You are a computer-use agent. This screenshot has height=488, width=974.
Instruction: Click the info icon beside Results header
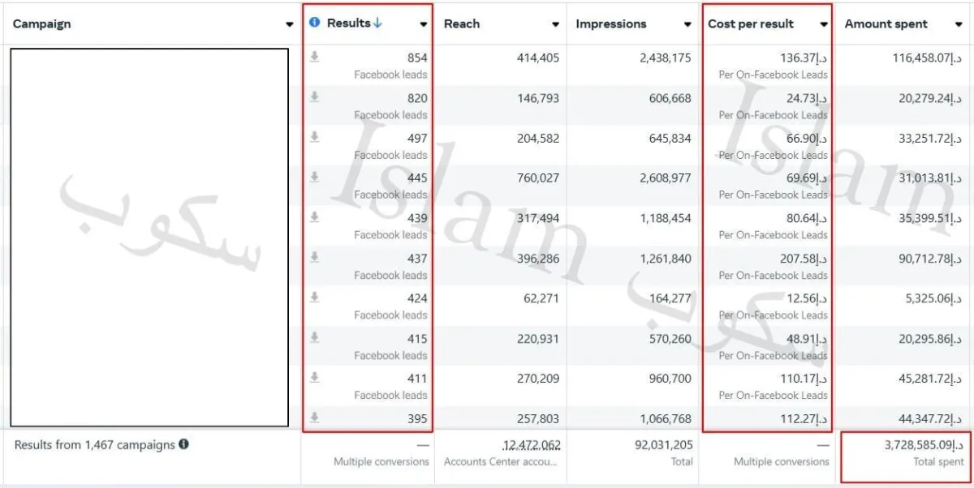[x=315, y=23]
